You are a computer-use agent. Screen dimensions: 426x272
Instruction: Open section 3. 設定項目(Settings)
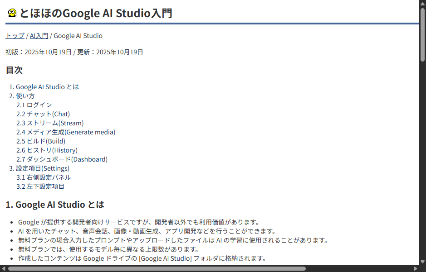point(41,168)
